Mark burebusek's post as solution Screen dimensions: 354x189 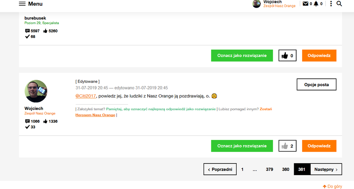pyautogui.click(x=242, y=56)
